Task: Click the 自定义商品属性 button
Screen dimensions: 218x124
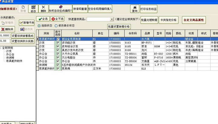Action: [x=194, y=20]
